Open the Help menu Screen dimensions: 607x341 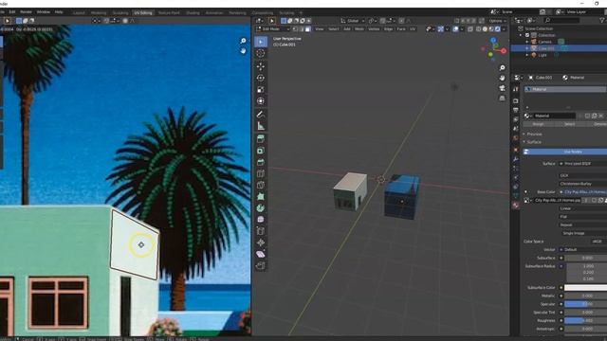[59, 12]
